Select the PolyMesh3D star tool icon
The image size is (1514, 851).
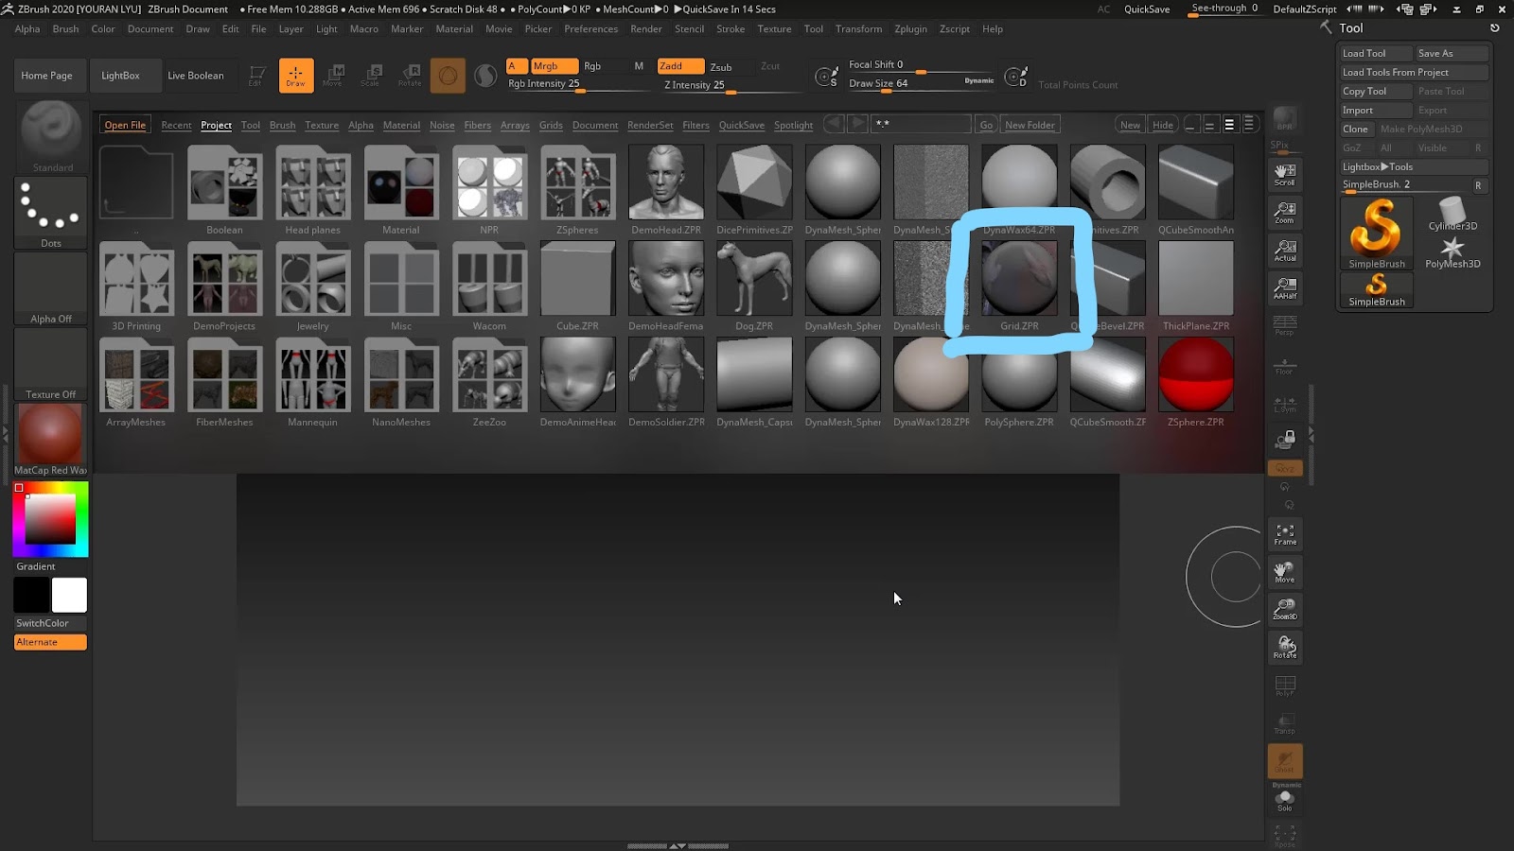pos(1452,252)
